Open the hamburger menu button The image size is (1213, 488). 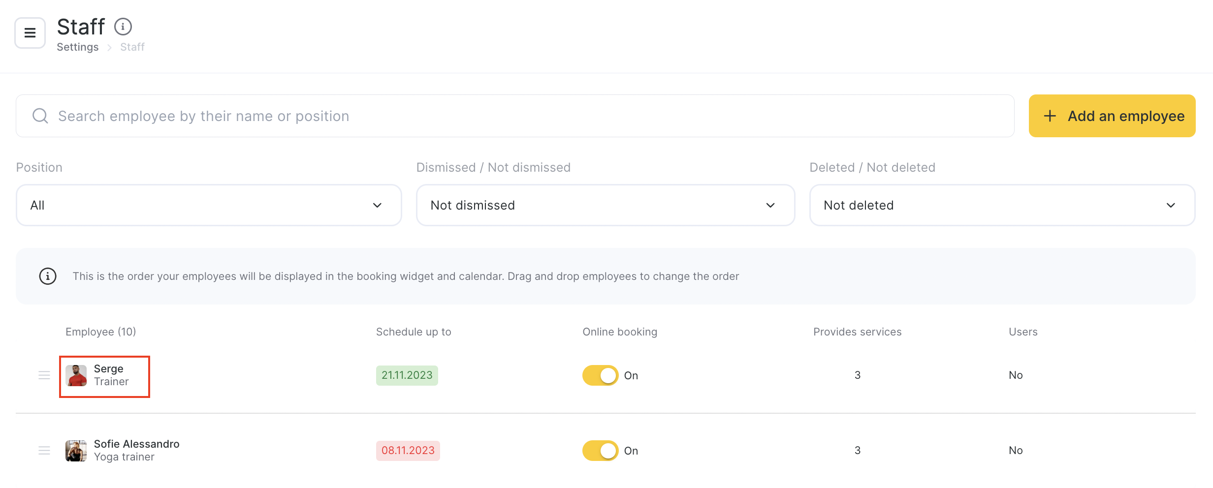[x=30, y=33]
